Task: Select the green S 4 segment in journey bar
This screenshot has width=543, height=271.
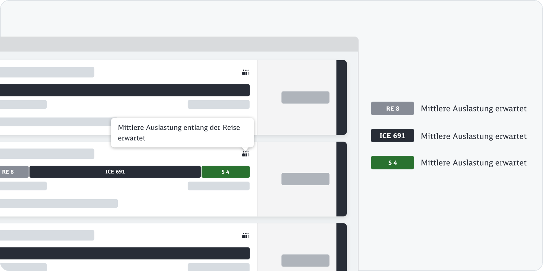Action: pyautogui.click(x=225, y=172)
